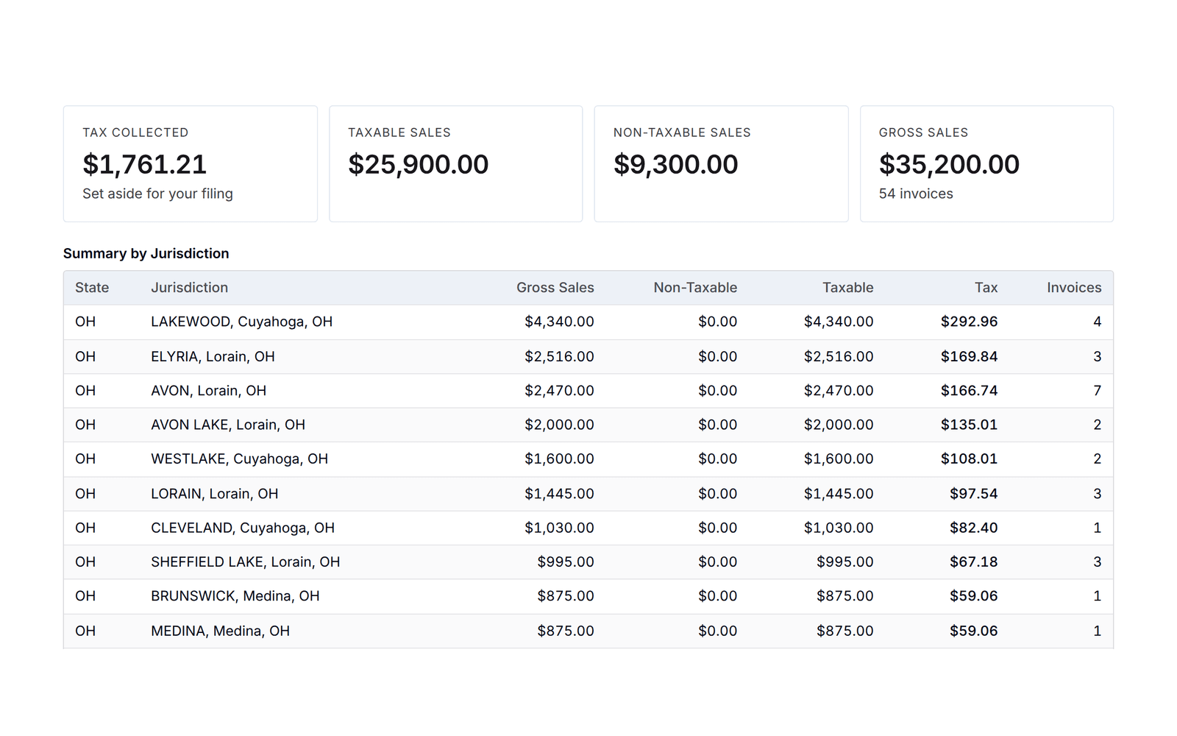This screenshot has height=736, width=1177.
Task: Click AVON, Lorain, OH jurisdiction cell
Action: tap(208, 391)
